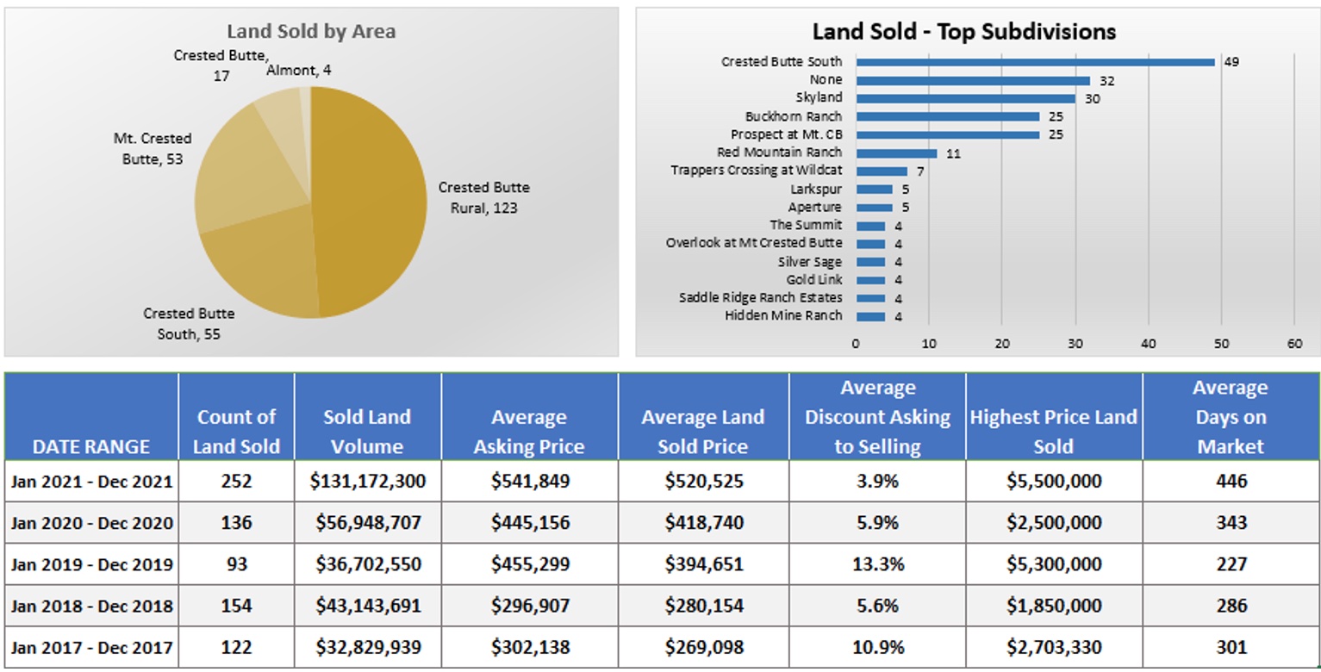Click the Red Mountain Ranch bar
1321x672 pixels.
tap(896, 153)
